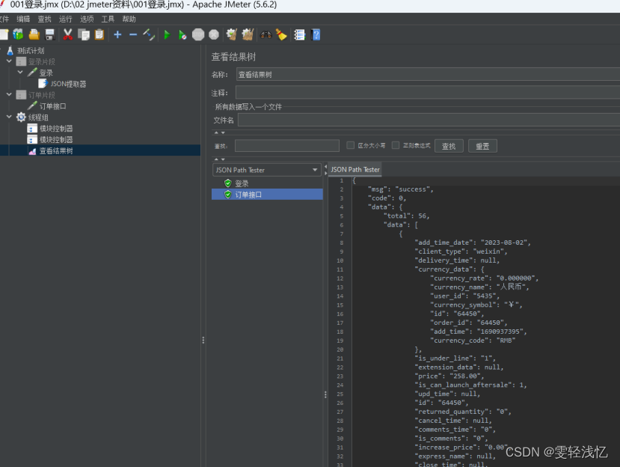
Task: Clear all results with the double broom icon
Action: (248, 35)
